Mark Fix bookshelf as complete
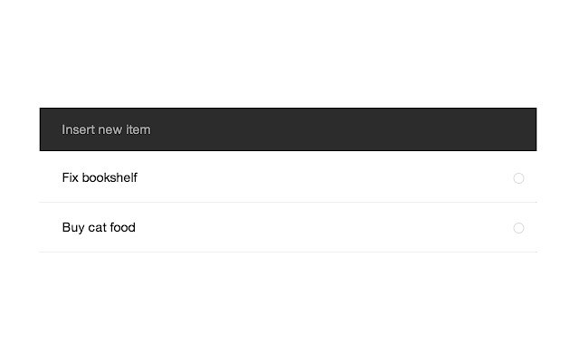The height and width of the screenshot is (362, 579). 518,178
